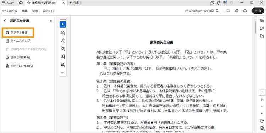Click the 作成 new tab button
This screenshot has height=133, width=266.
click(74, 3)
